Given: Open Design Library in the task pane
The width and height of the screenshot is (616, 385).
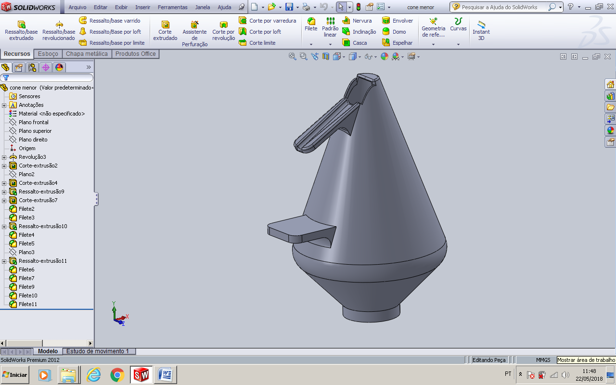Looking at the screenshot, I should [610, 96].
